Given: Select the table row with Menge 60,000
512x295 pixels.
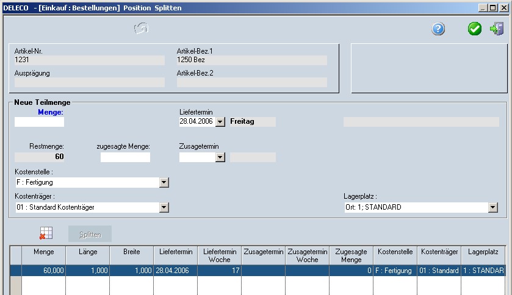Looking at the screenshot, I should point(244,270).
